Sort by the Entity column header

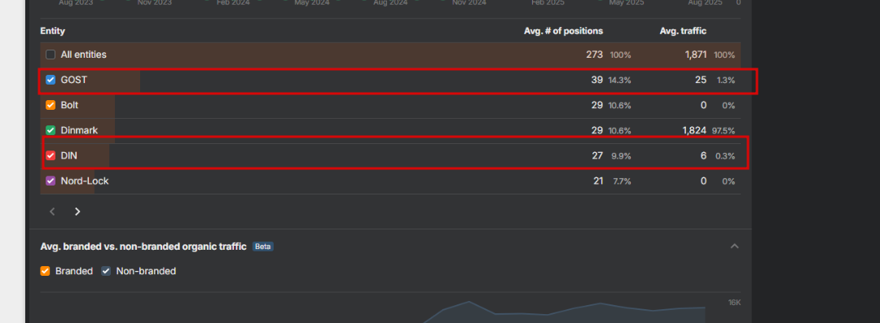(x=53, y=32)
